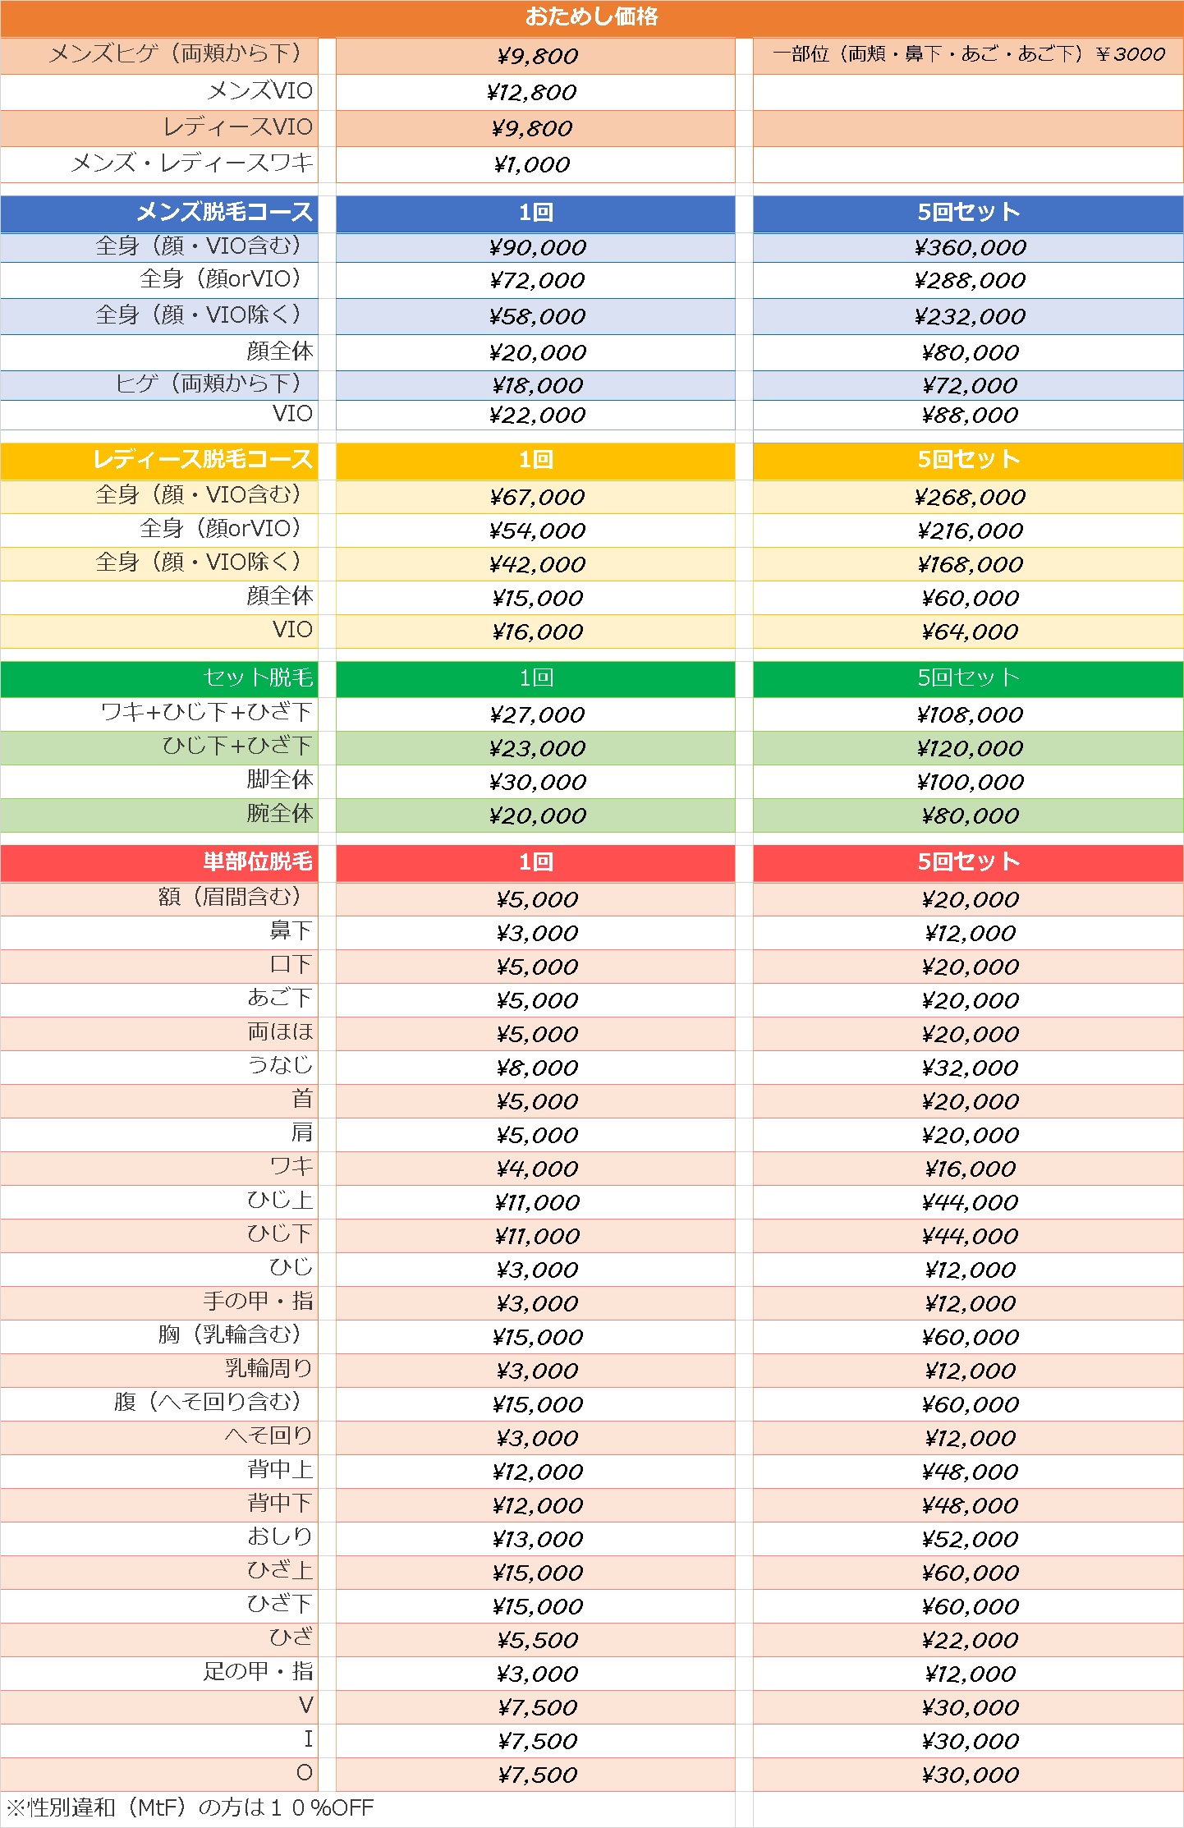Screen dimensions: 1184x1828
Task: Click the ¥32,000 うなじ set price
Action: click(x=970, y=1068)
